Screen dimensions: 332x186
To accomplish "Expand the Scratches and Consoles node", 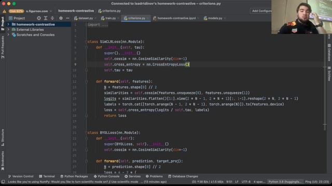I will pos(8,35).
